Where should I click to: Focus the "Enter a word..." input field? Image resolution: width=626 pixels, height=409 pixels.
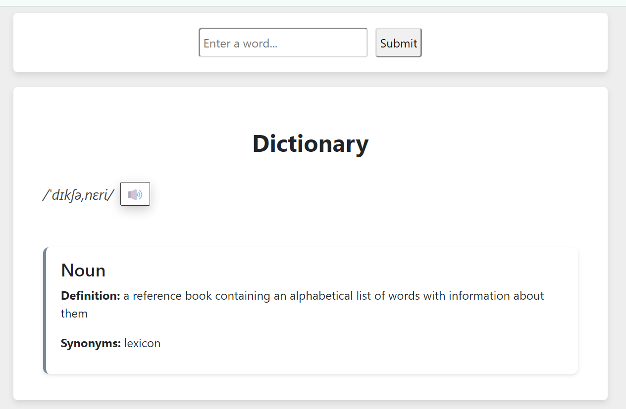click(x=283, y=43)
